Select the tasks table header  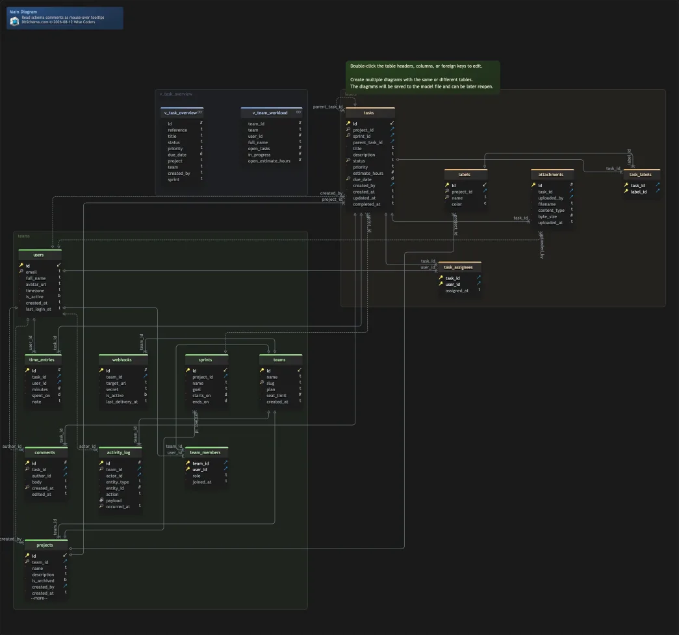[x=370, y=112]
